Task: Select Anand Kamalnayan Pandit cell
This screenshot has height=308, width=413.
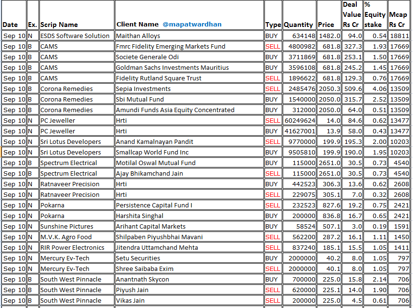Action: pos(189,141)
